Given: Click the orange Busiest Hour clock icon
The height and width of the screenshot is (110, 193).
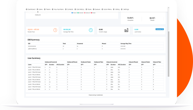Looking at the screenshot, I should [55, 30].
